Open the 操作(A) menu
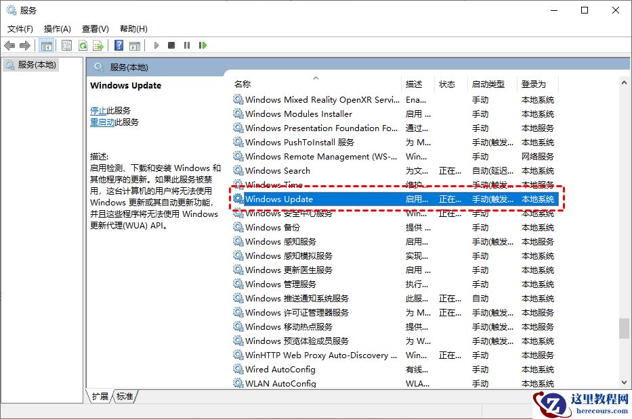Screen dimensions: 632x419 tap(57, 28)
